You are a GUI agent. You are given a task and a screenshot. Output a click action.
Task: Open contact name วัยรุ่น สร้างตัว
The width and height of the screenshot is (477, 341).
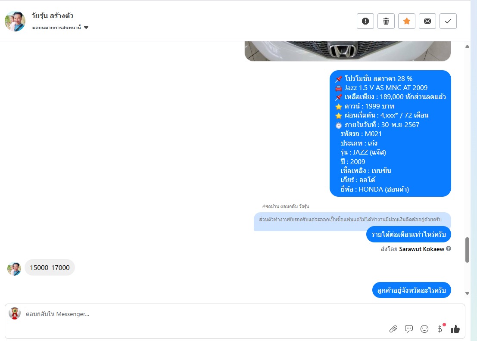coord(52,15)
